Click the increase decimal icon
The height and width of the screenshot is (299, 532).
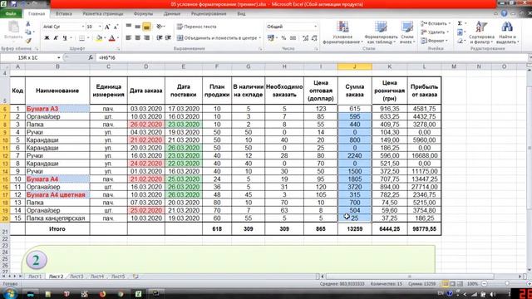(x=305, y=38)
